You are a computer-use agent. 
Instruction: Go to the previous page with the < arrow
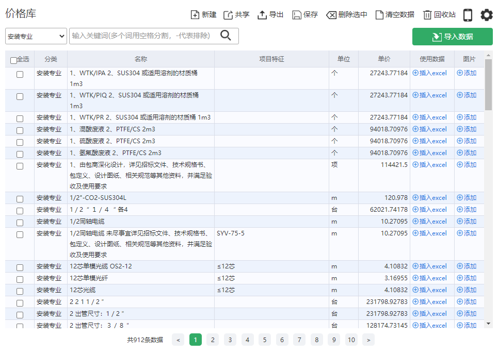pos(178,340)
